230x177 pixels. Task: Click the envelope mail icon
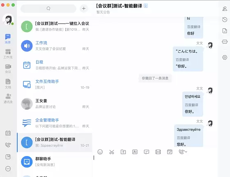(x=158, y=152)
